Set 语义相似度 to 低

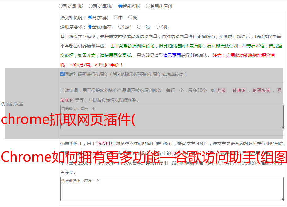coord(130,17)
